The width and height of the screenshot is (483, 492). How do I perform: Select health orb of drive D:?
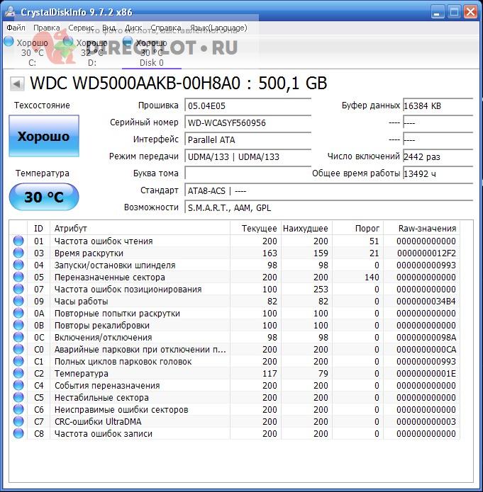click(x=68, y=42)
